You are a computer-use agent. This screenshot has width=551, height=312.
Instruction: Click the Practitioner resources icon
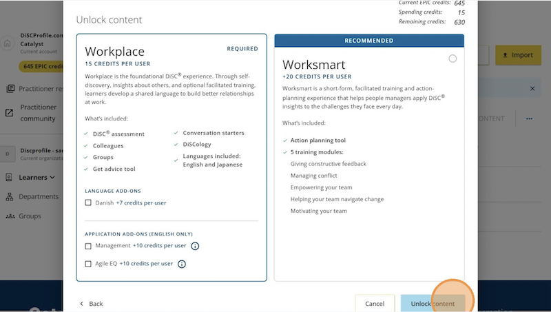click(10, 89)
